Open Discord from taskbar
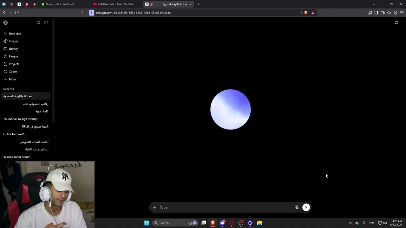Viewport: 406px width, 228px height. pyautogui.click(x=222, y=223)
